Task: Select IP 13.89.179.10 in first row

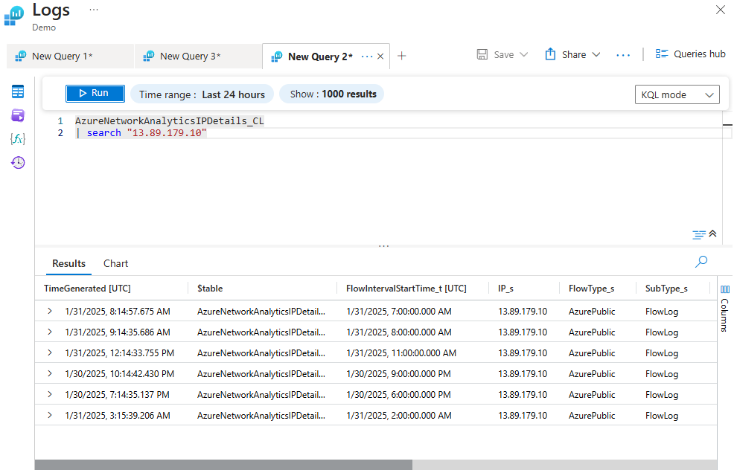Action: point(523,312)
